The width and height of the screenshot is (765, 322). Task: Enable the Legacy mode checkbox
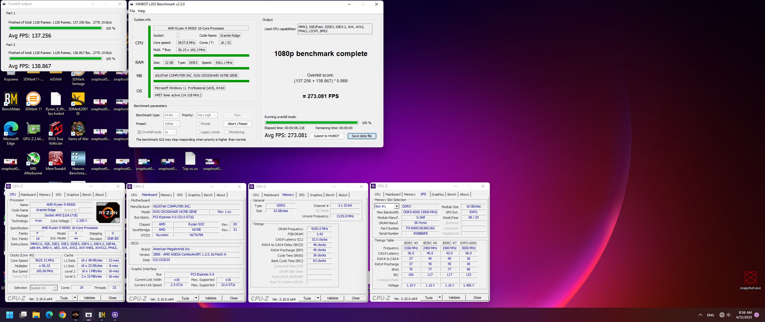pos(198,132)
